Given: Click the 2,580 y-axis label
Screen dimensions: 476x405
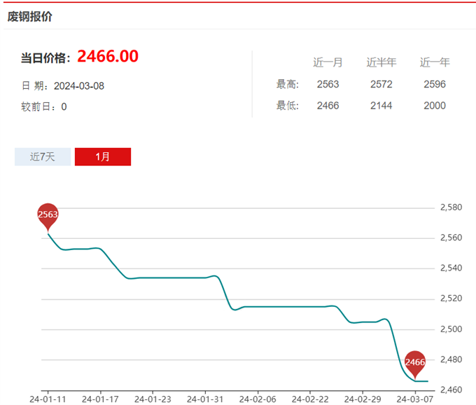Looking at the screenshot, I should tap(451, 207).
